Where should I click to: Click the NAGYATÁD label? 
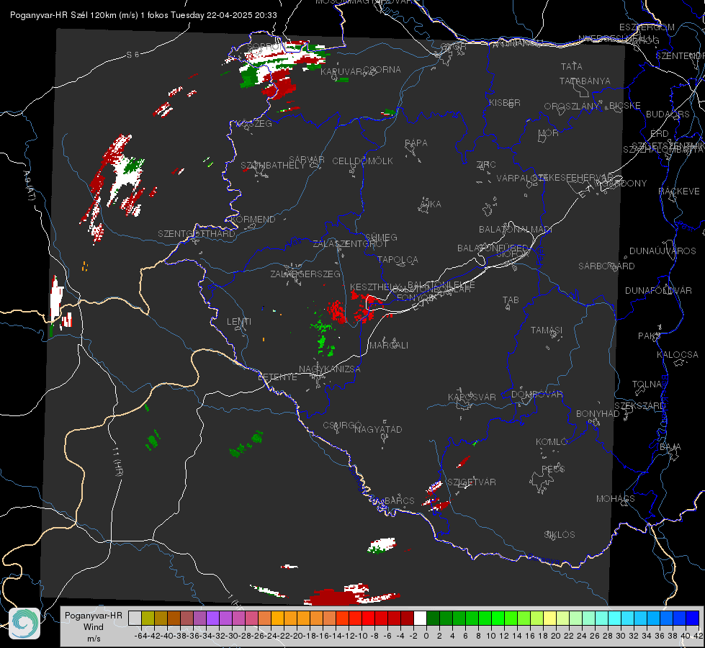(x=378, y=429)
